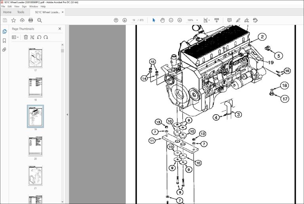Screen dimensions: 304x204
Task: Open the zoom level 100% dropdown
Action: click(193, 20)
